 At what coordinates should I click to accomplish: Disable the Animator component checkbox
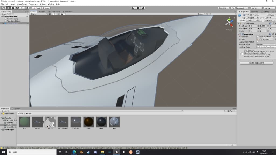[x=243, y=34]
